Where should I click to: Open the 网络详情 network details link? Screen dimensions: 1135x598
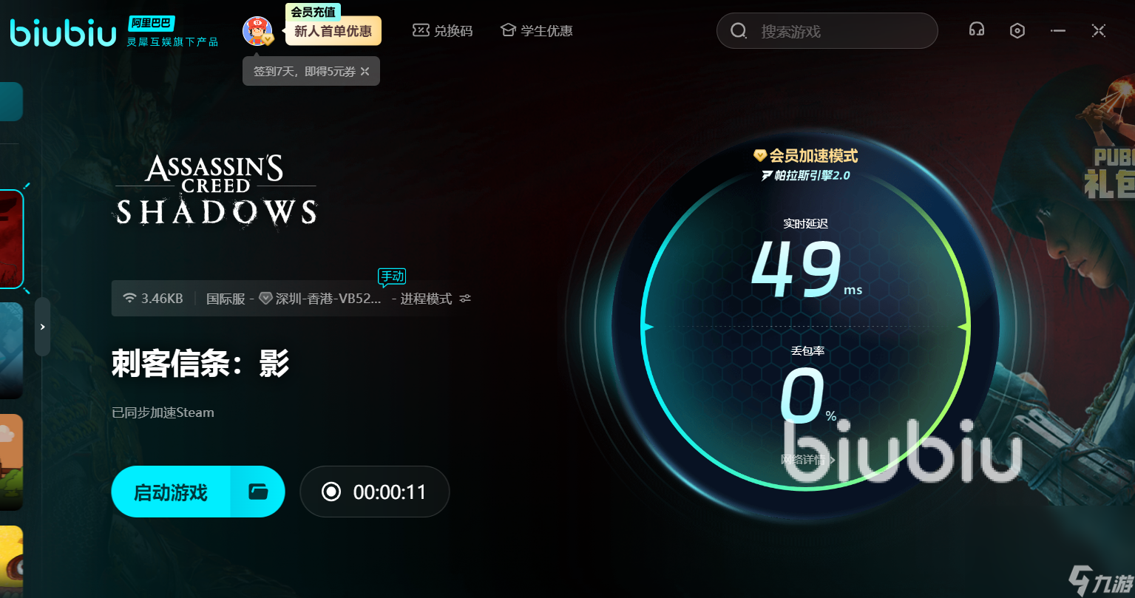click(x=807, y=460)
